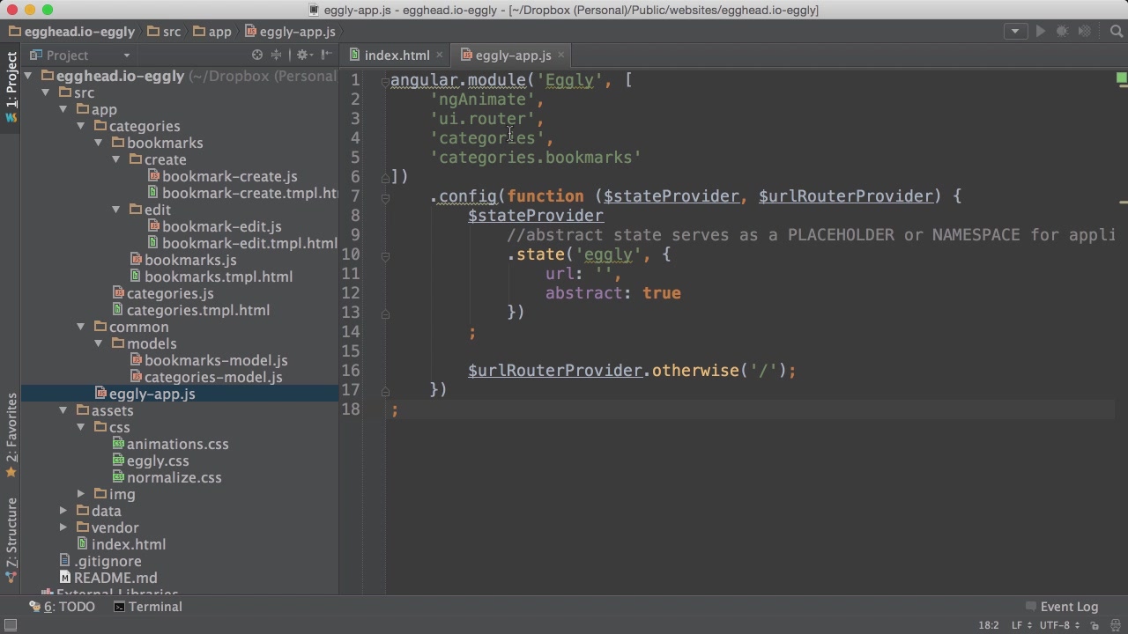Click the green code analysis indicator square
This screenshot has height=634, width=1128.
pyautogui.click(x=1122, y=78)
